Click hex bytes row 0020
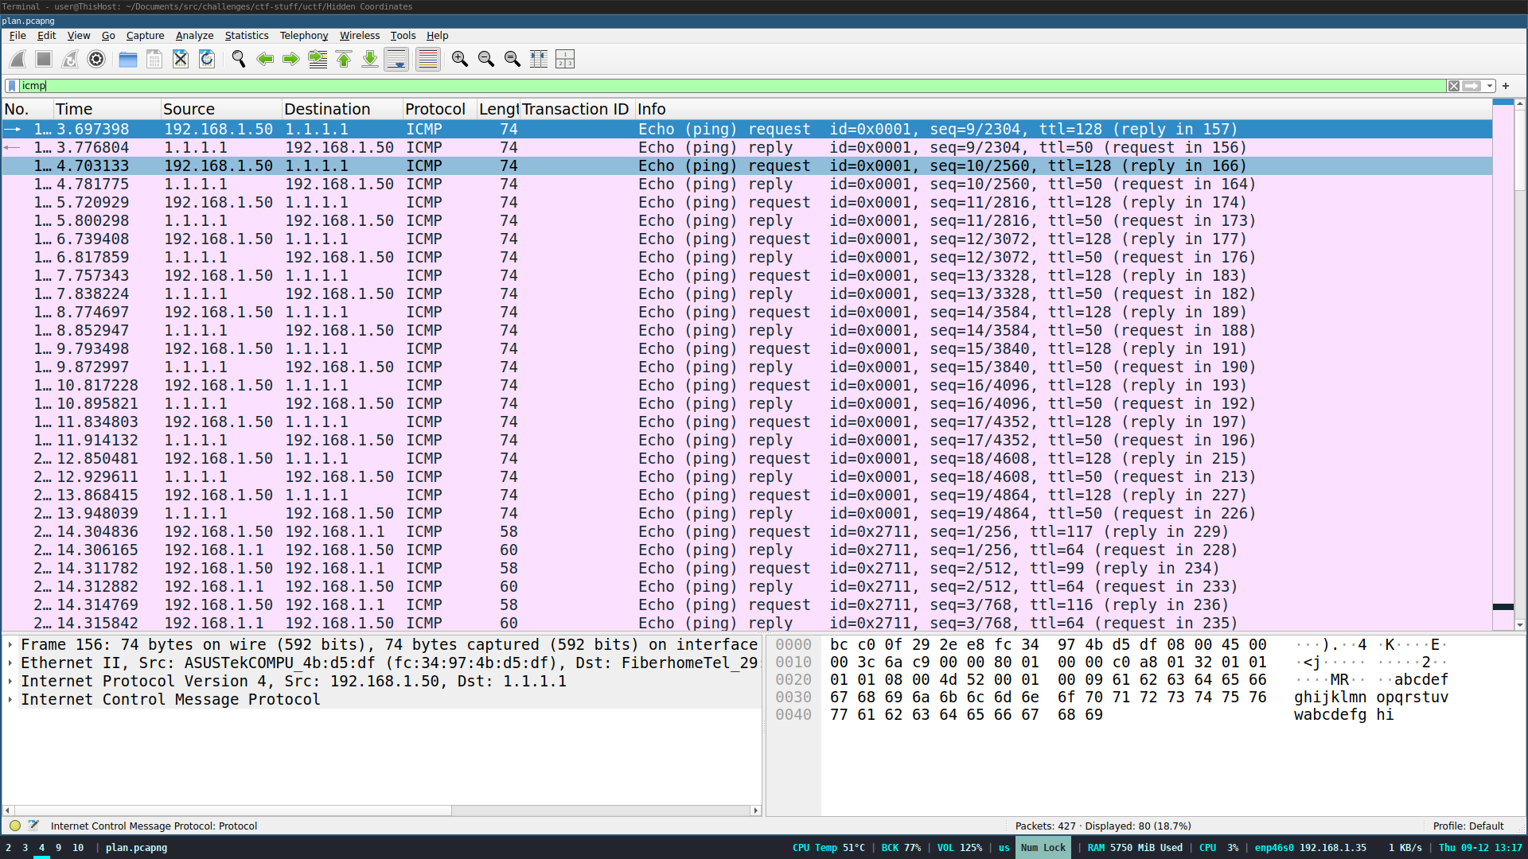This screenshot has height=859, width=1528. [x=1048, y=679]
